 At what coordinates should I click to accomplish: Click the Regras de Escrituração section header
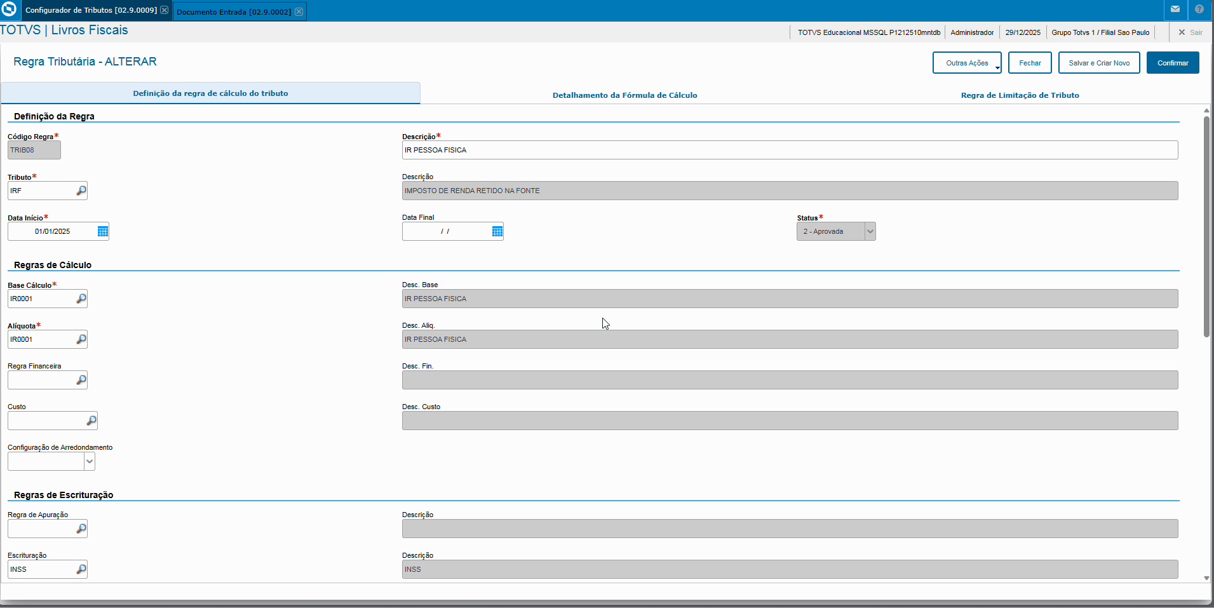click(x=64, y=495)
